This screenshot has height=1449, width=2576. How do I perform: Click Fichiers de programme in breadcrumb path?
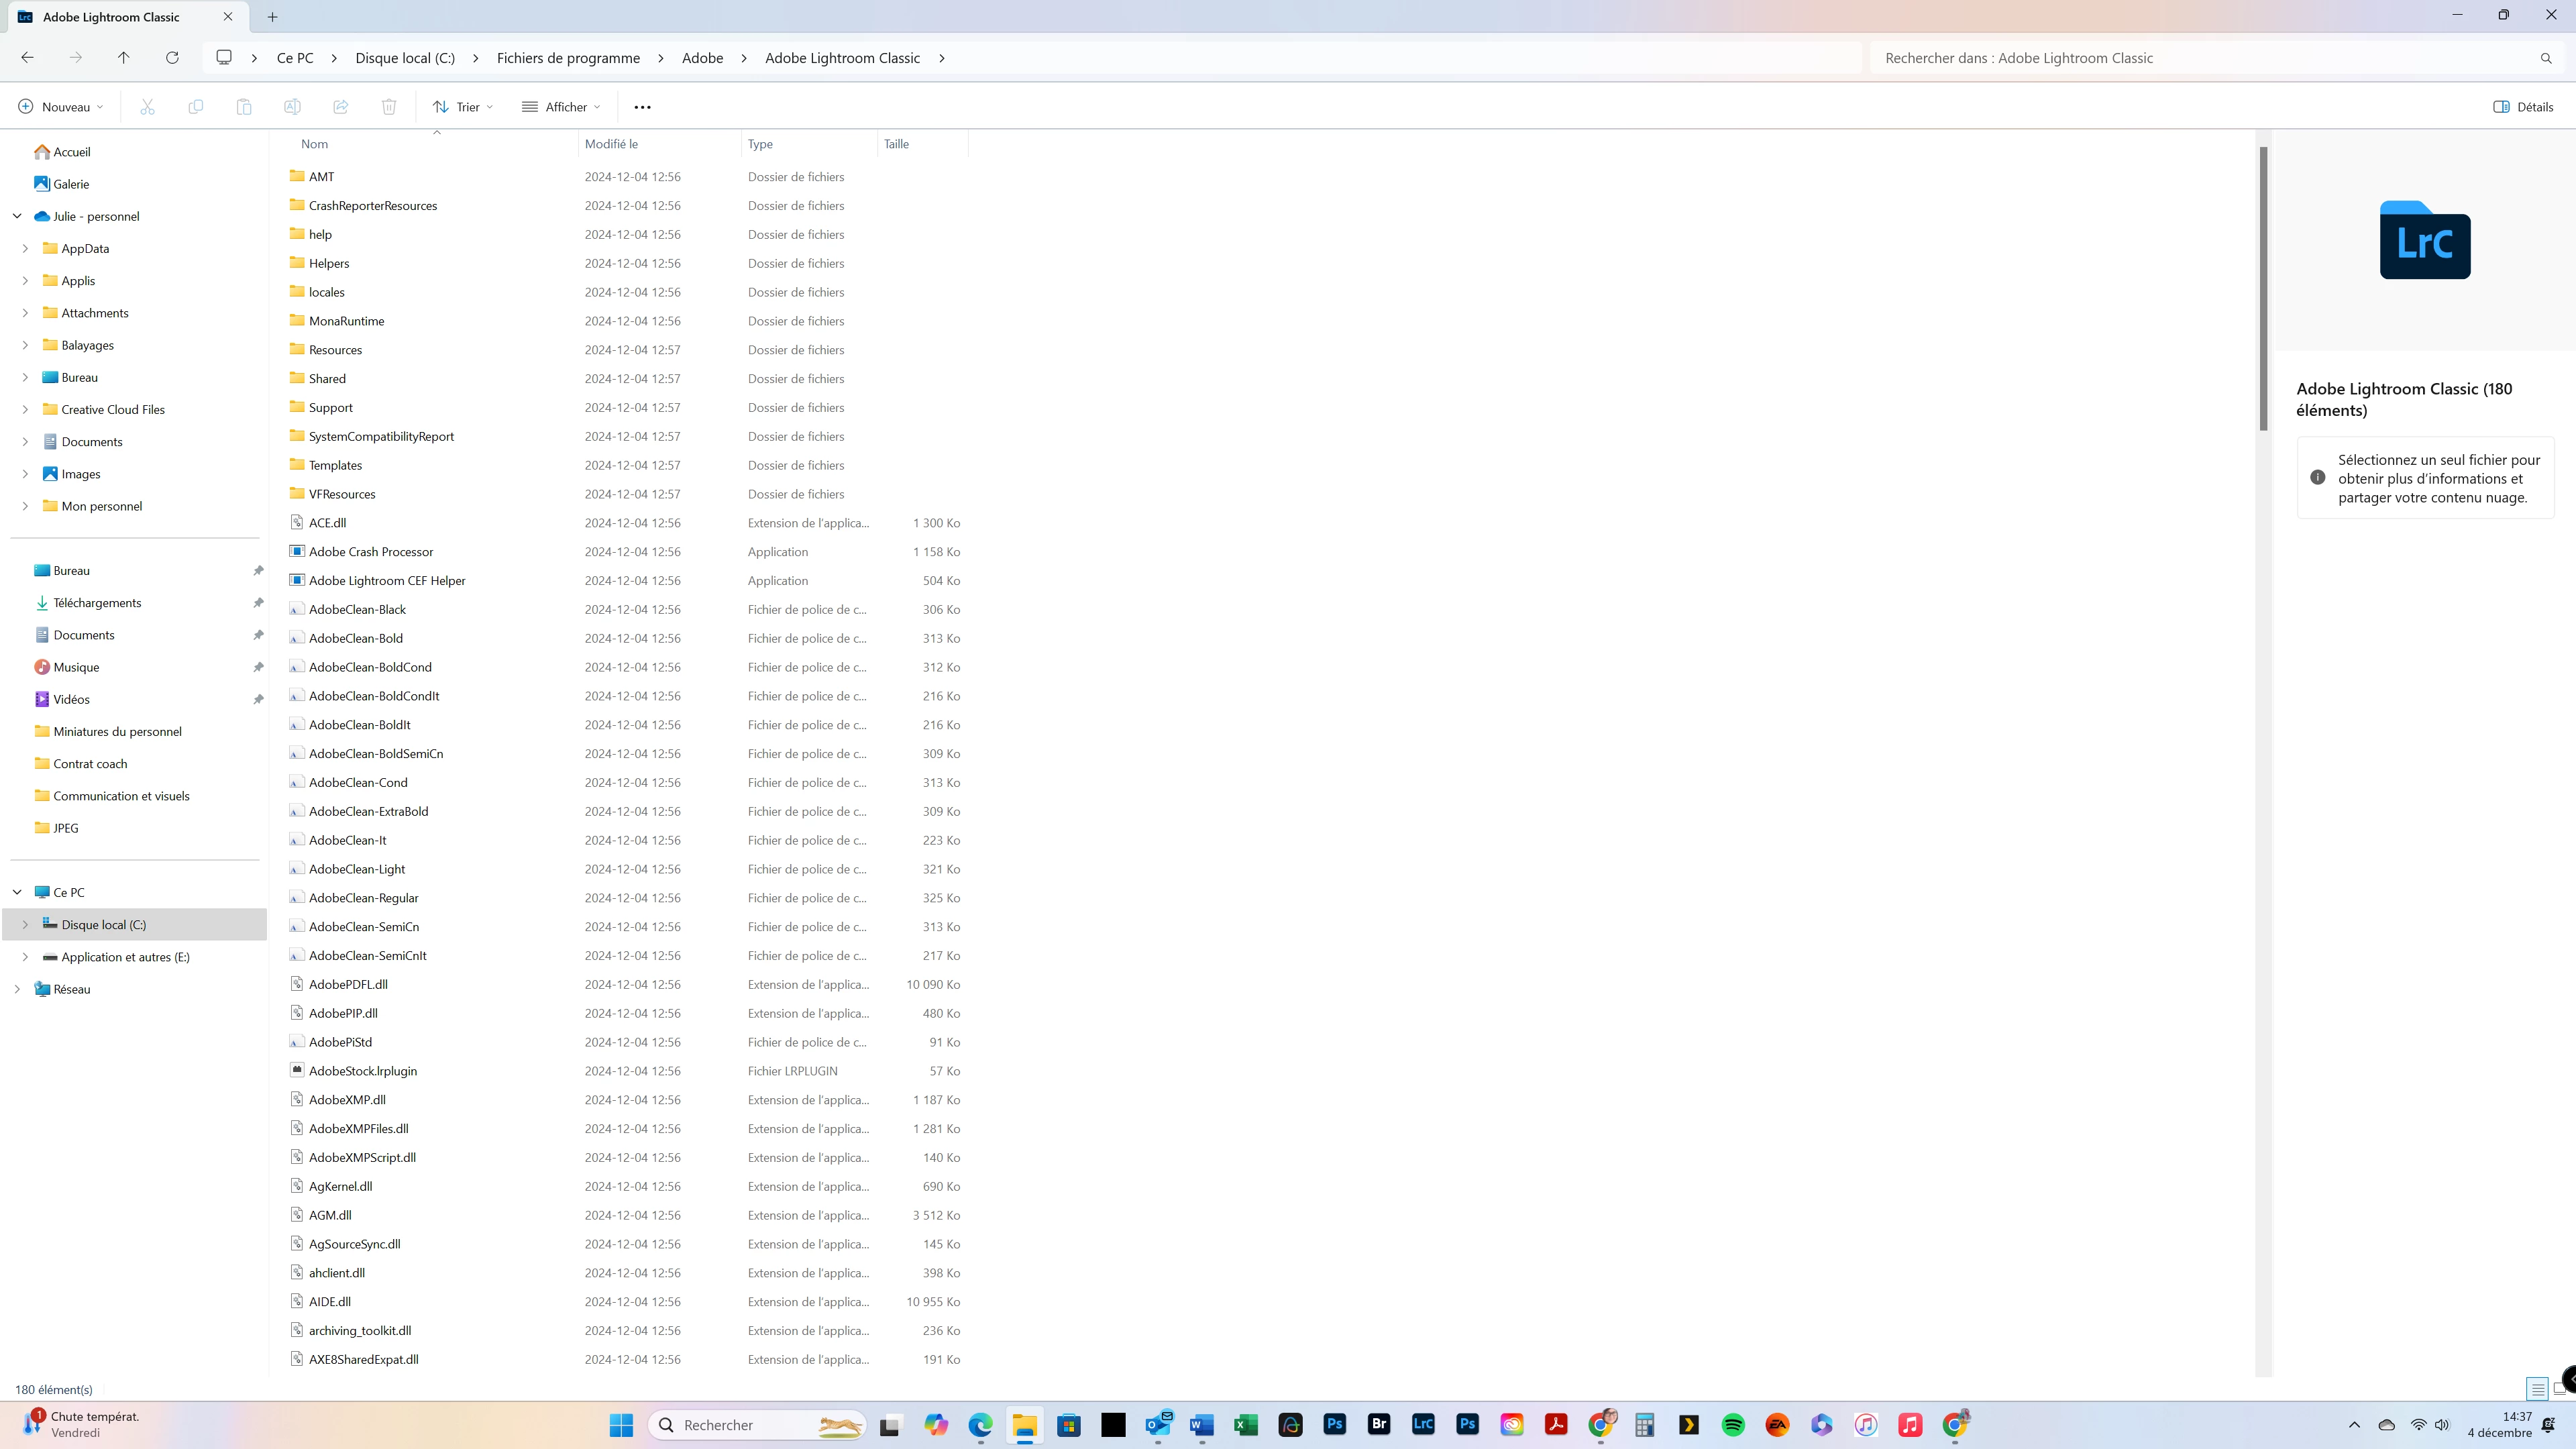click(x=568, y=58)
